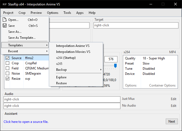Disable the Resize filter checkbox
The image size is (182, 131).
8,79
